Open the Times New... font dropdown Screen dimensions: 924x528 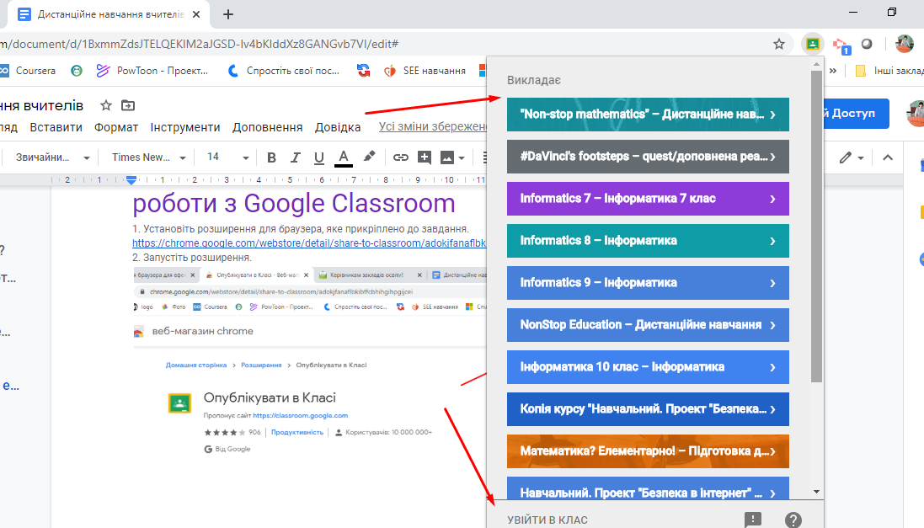click(x=148, y=157)
